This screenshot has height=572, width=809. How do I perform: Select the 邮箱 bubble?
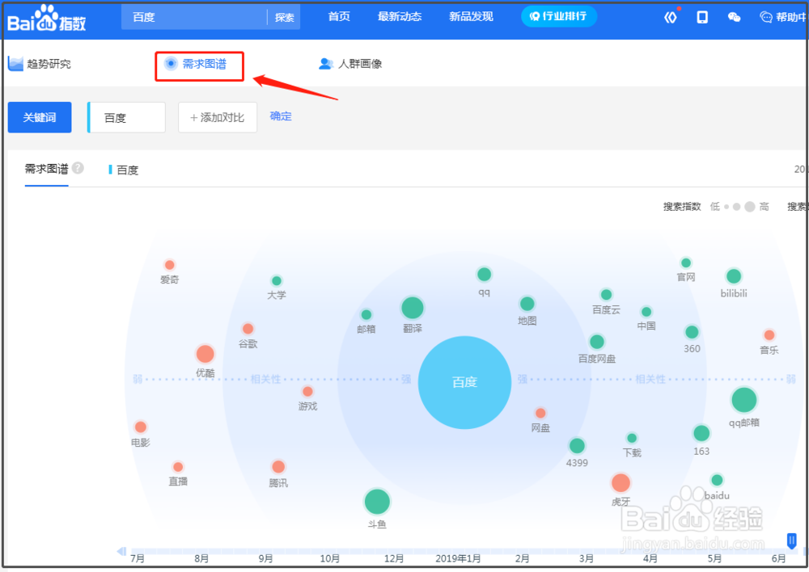366,314
